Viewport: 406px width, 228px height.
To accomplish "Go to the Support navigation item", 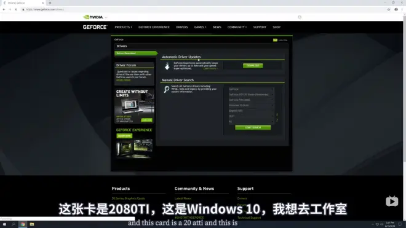I will (x=260, y=27).
